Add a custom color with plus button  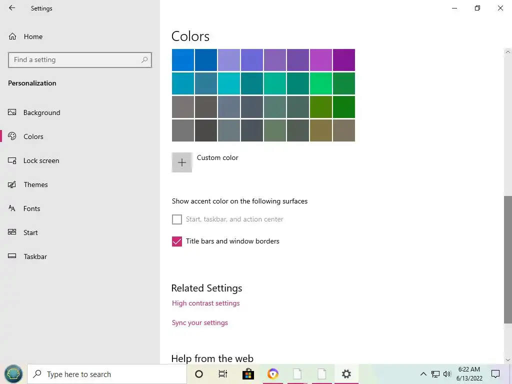click(182, 162)
